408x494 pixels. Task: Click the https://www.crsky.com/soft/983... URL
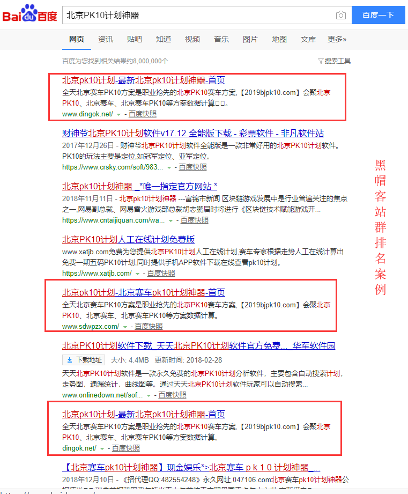point(113,167)
